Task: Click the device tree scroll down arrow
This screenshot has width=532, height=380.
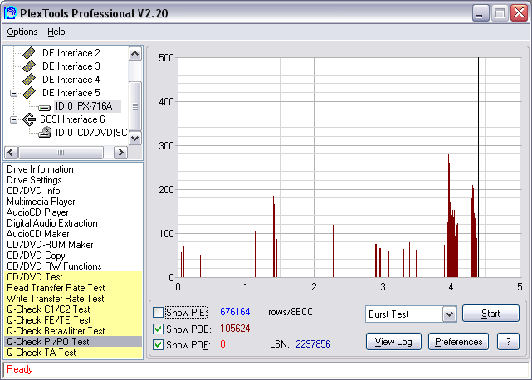Action: 135,138
